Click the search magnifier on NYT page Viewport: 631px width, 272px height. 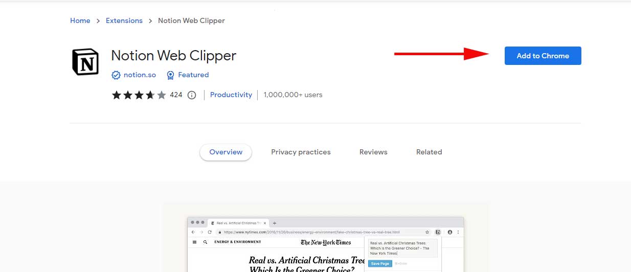coord(206,242)
